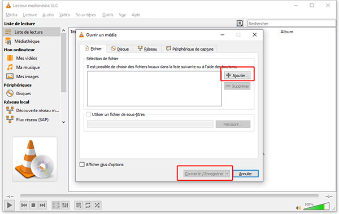
Task: Close the Ouvrir un média dialog
Action: coord(255,35)
